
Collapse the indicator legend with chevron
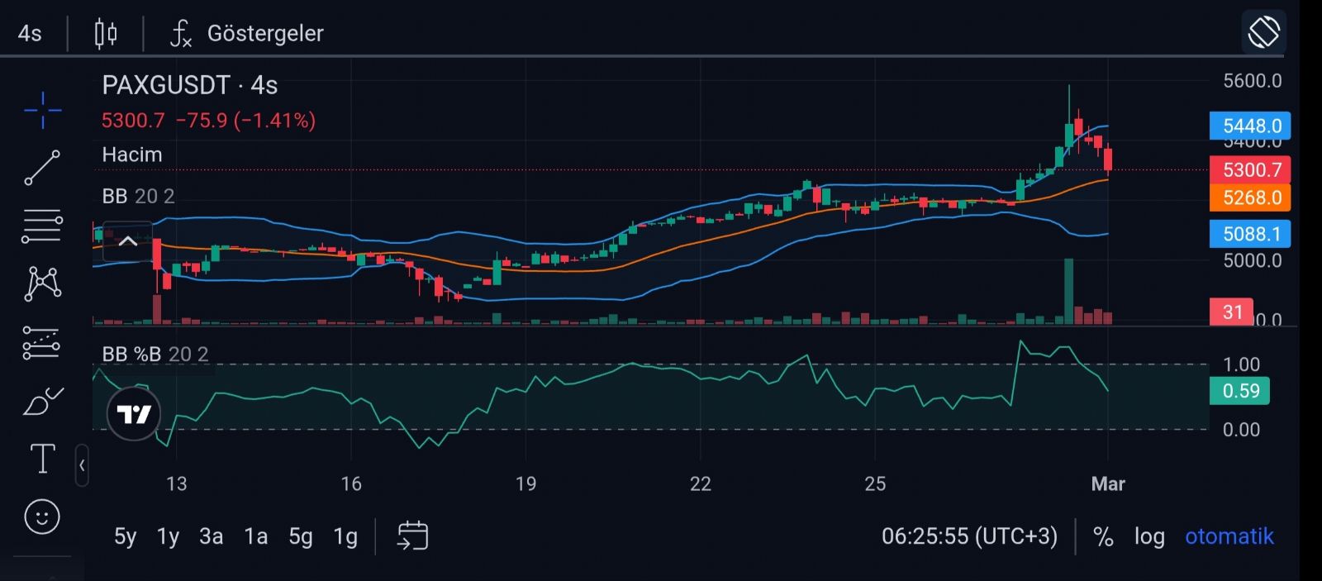pos(127,241)
